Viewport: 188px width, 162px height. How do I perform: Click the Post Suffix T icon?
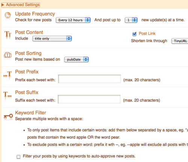click(x=7, y=95)
